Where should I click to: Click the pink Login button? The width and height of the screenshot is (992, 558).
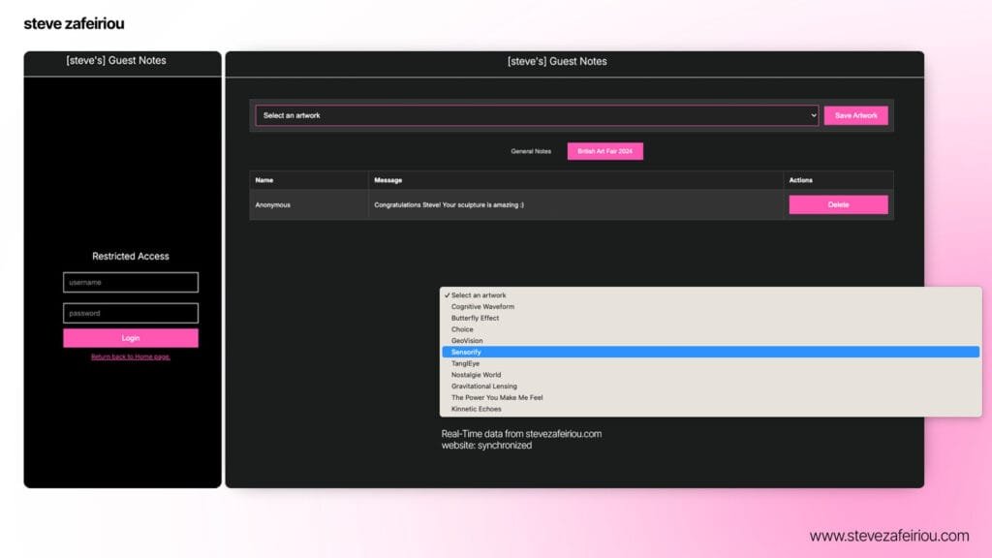click(x=131, y=338)
